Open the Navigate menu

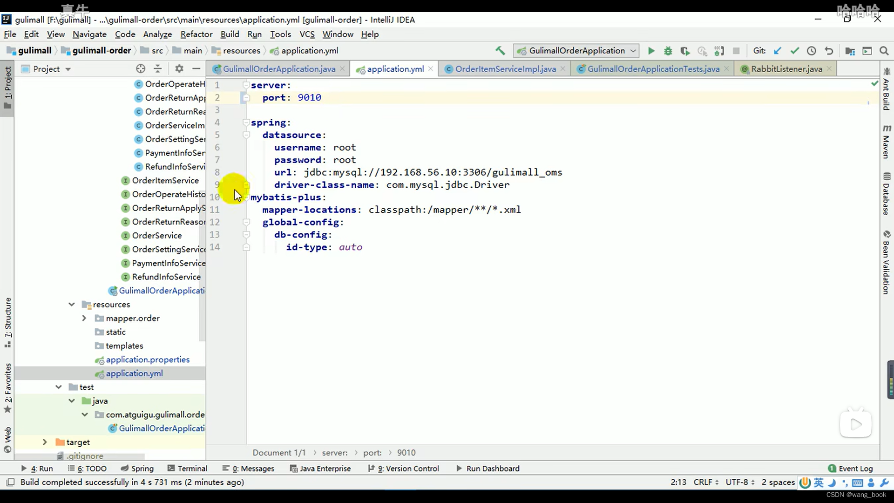[x=89, y=34]
